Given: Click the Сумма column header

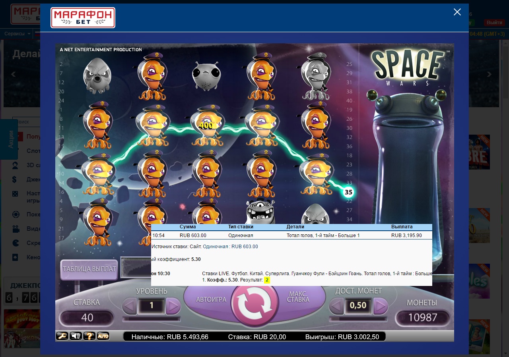Looking at the screenshot, I should (x=188, y=227).
